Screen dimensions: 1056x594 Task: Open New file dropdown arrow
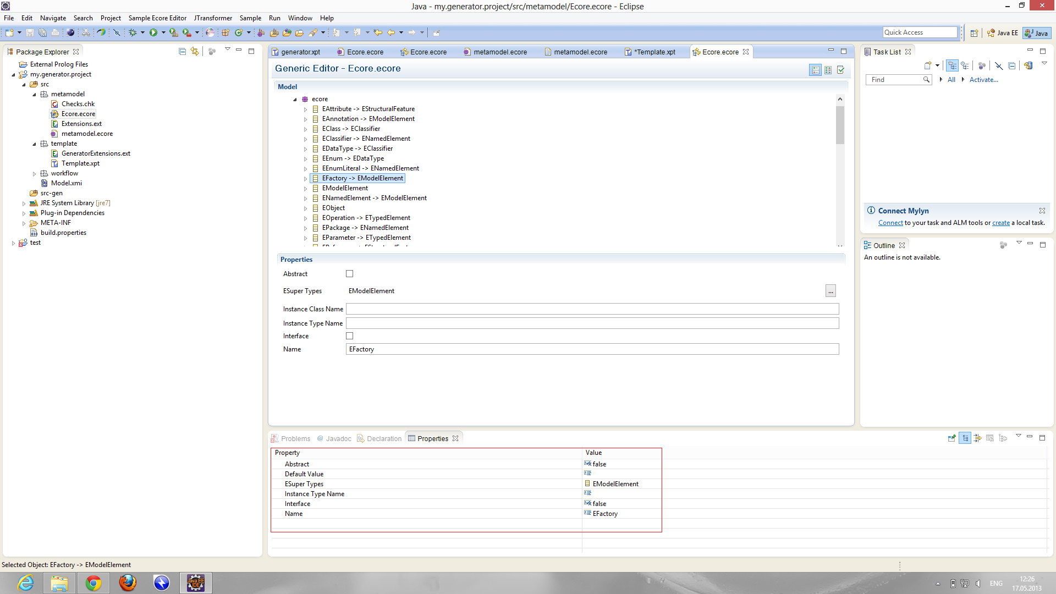pyautogui.click(x=19, y=33)
